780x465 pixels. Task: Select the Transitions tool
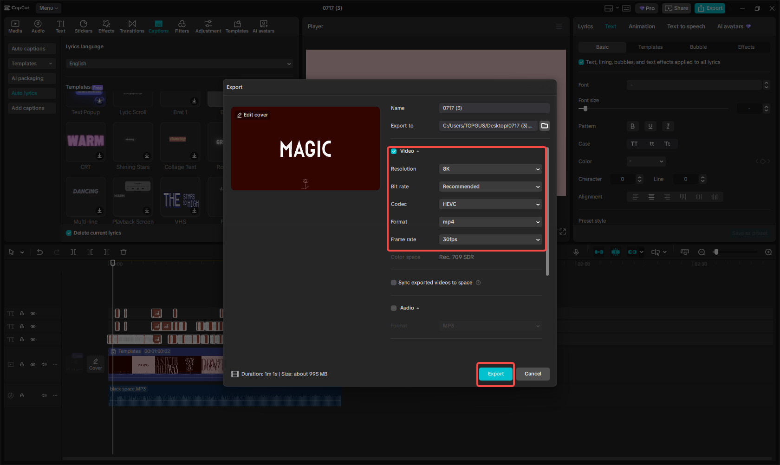pyautogui.click(x=132, y=26)
